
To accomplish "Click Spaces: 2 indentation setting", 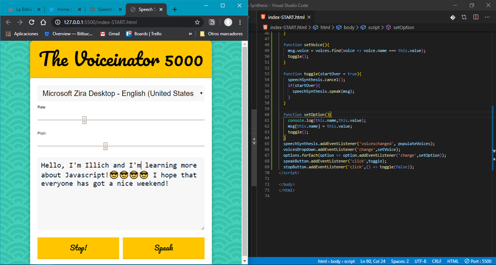I will coord(400,261).
